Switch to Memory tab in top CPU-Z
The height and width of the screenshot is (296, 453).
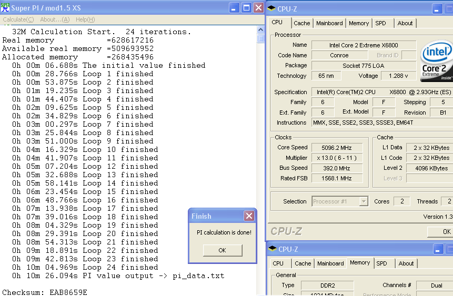tap(358, 23)
